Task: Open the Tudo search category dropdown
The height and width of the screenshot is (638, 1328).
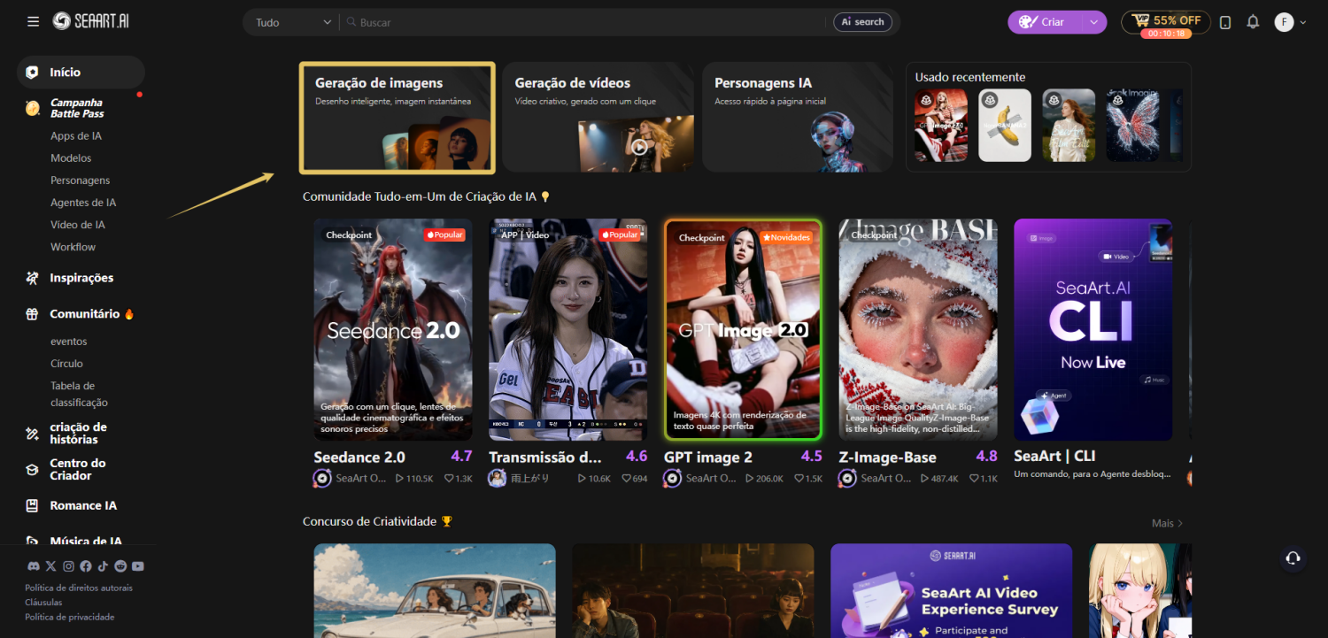Action: pyautogui.click(x=293, y=22)
